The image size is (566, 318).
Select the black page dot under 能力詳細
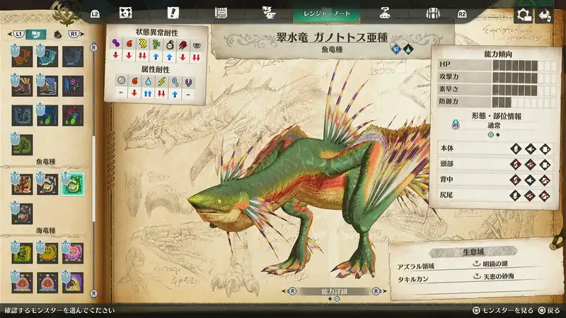(x=330, y=299)
